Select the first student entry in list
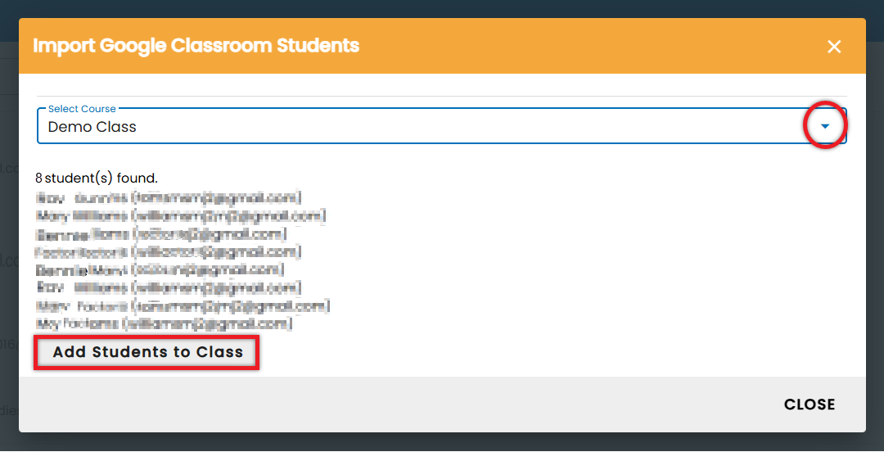Screen dimensions: 884x452 tap(169, 197)
